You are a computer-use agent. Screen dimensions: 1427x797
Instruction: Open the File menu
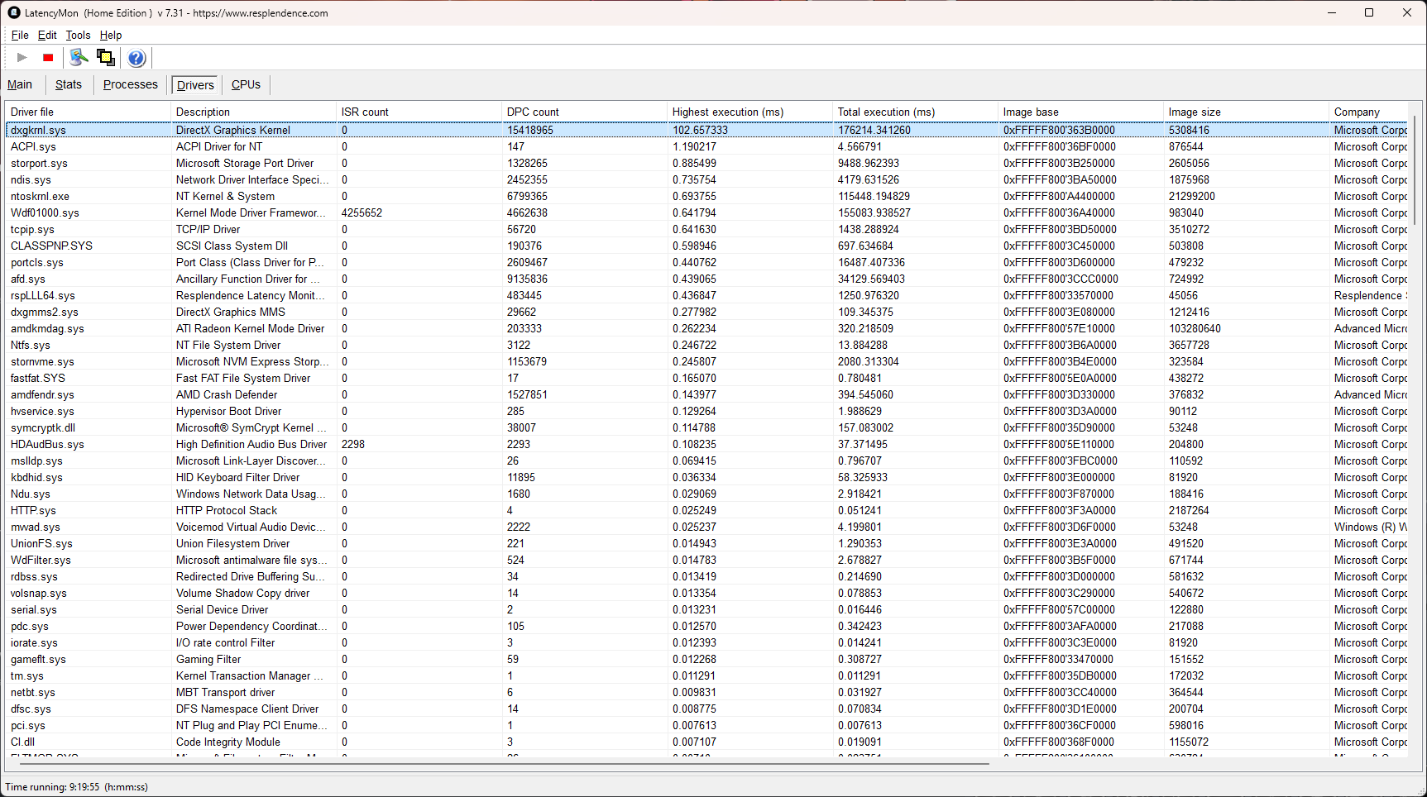20,35
